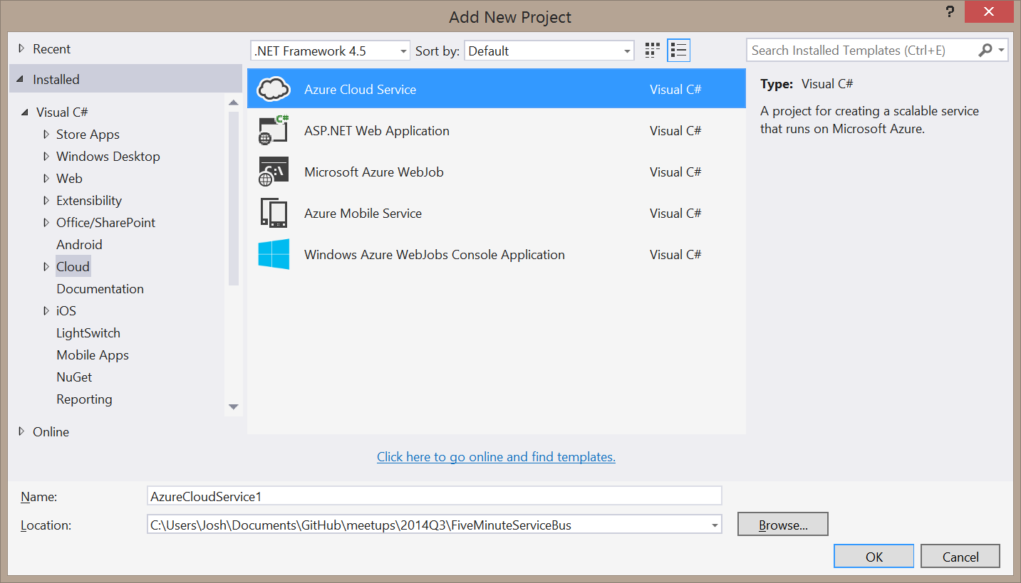This screenshot has width=1021, height=583.
Task: Select the Mobile Apps category
Action: (x=93, y=355)
